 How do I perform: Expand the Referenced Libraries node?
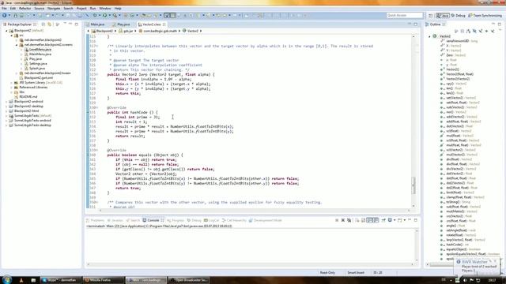pos(12,88)
